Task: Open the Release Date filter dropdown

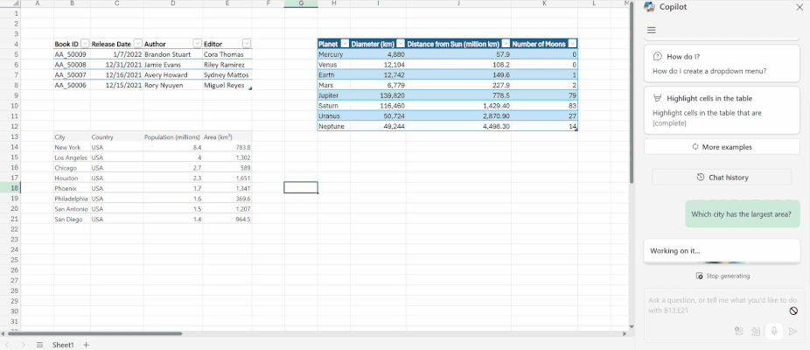Action: point(138,44)
